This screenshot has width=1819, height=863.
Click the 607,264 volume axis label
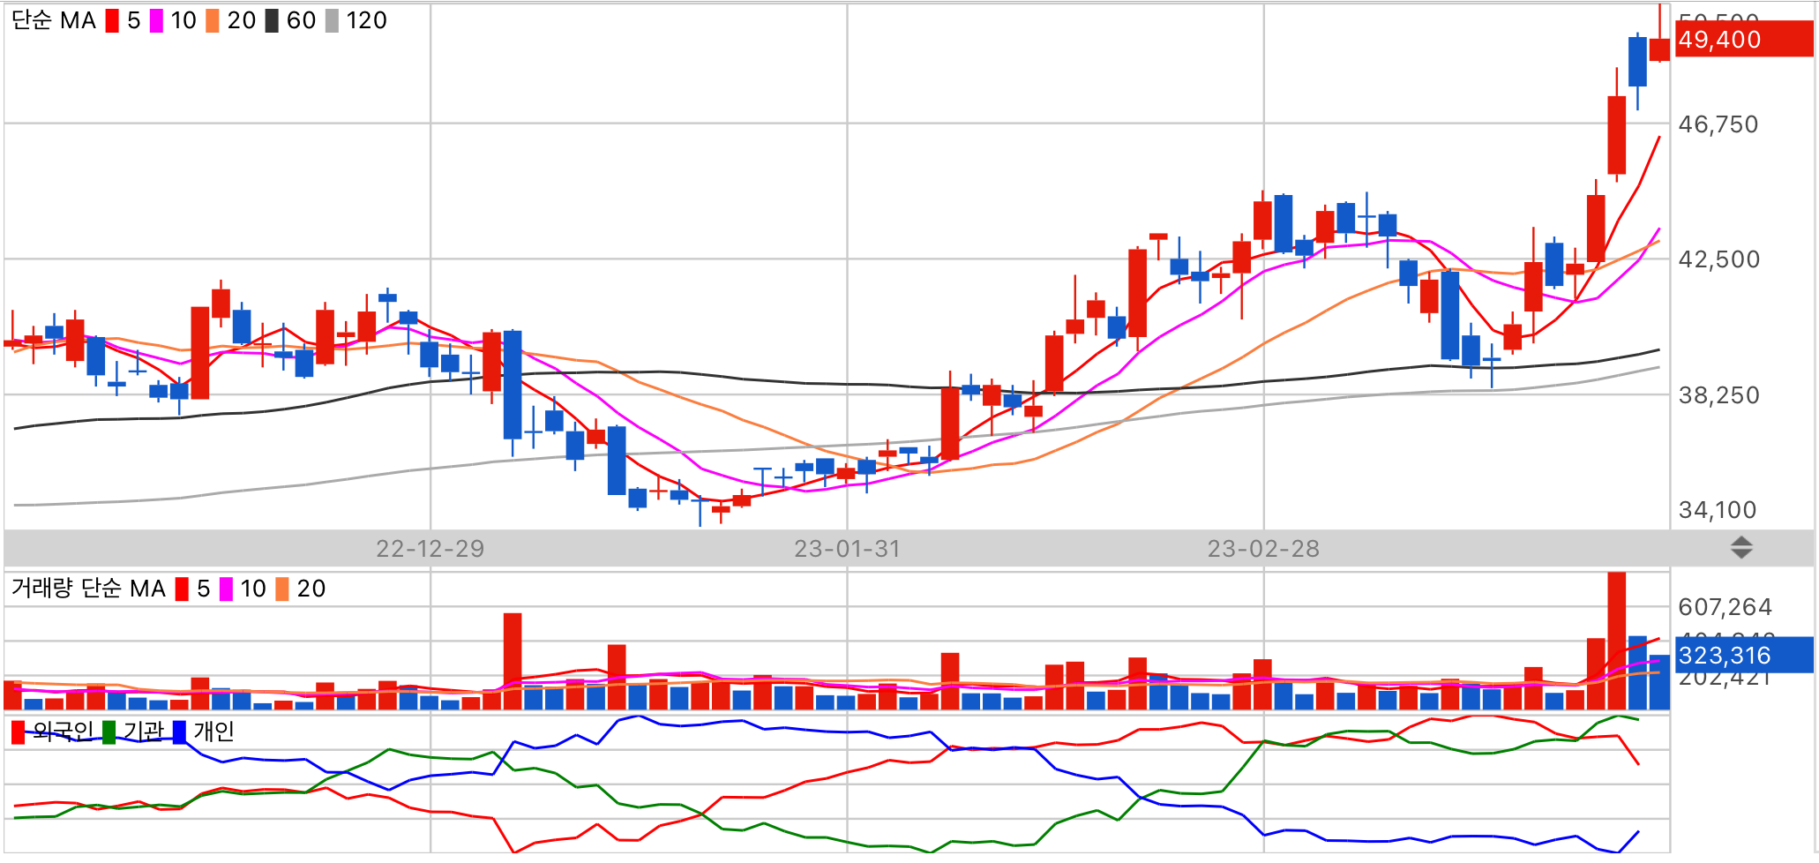pos(1725,607)
